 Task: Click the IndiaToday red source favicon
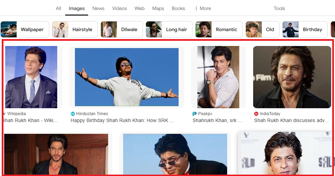point(256,114)
